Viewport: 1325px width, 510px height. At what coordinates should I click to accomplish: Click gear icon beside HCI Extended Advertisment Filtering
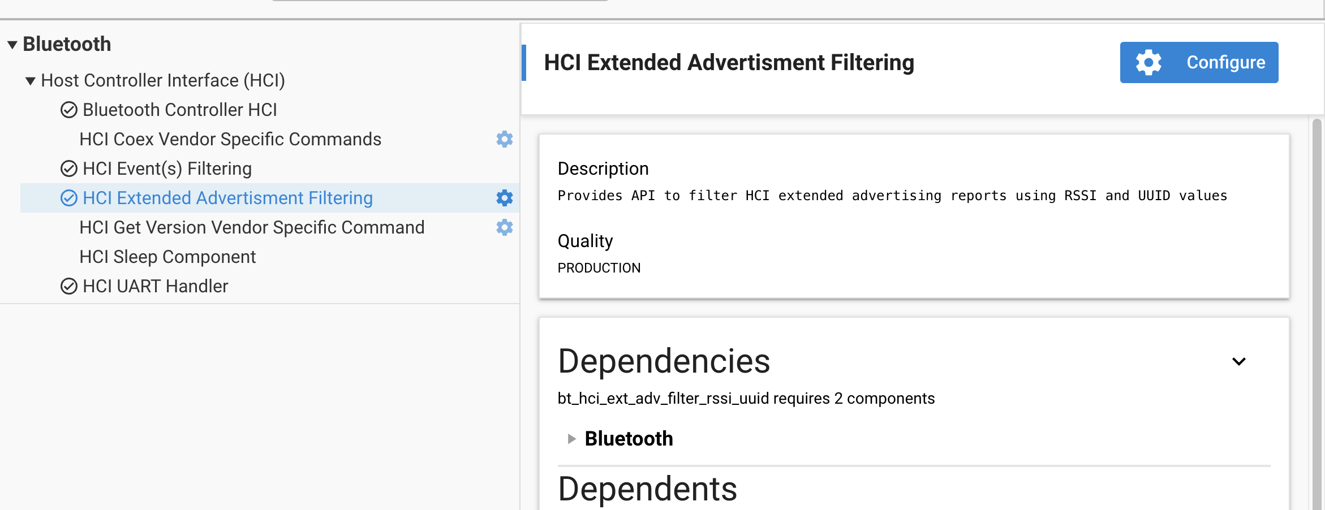504,198
